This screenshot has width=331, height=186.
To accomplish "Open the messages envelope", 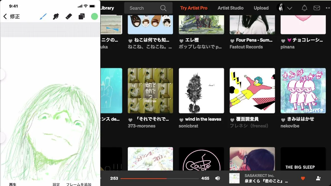I will (x=317, y=8).
